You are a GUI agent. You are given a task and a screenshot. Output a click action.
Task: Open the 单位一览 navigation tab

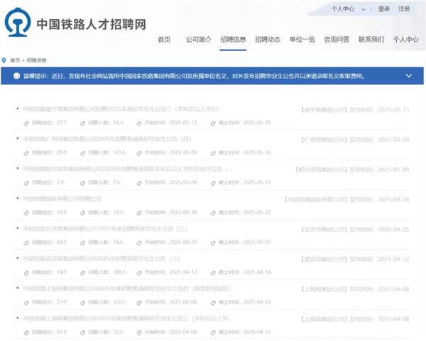tap(302, 40)
